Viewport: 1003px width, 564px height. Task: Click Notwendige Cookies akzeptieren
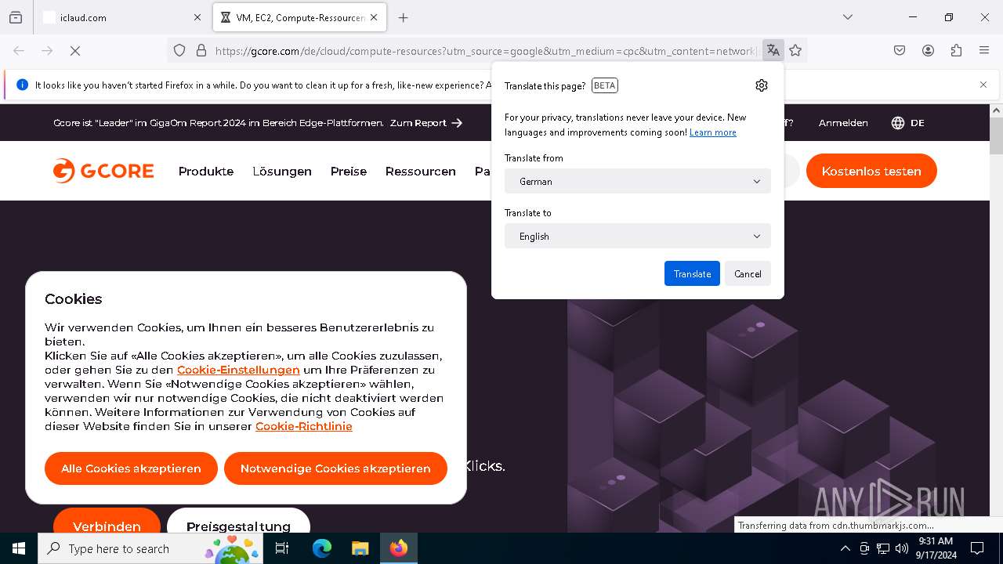tap(335, 468)
